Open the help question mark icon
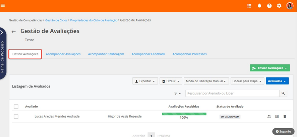Image resolution: width=297 pixels, height=137 pixels. pos(269,6)
